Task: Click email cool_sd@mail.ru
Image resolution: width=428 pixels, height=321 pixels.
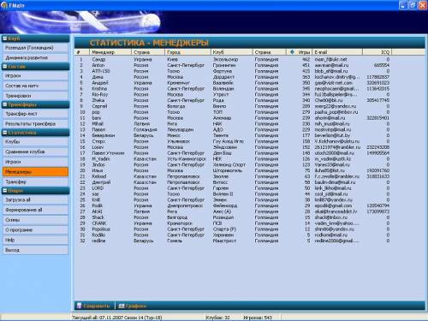Action: pyautogui.click(x=331, y=194)
